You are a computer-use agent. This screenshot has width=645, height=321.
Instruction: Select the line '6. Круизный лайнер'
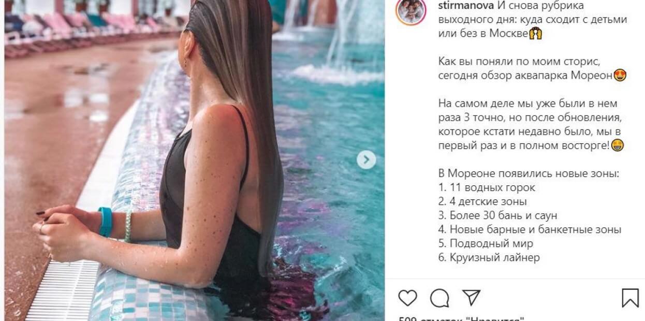489,258
